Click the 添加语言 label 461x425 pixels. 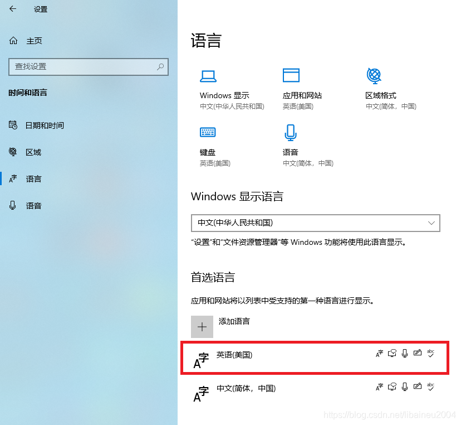[234, 321]
